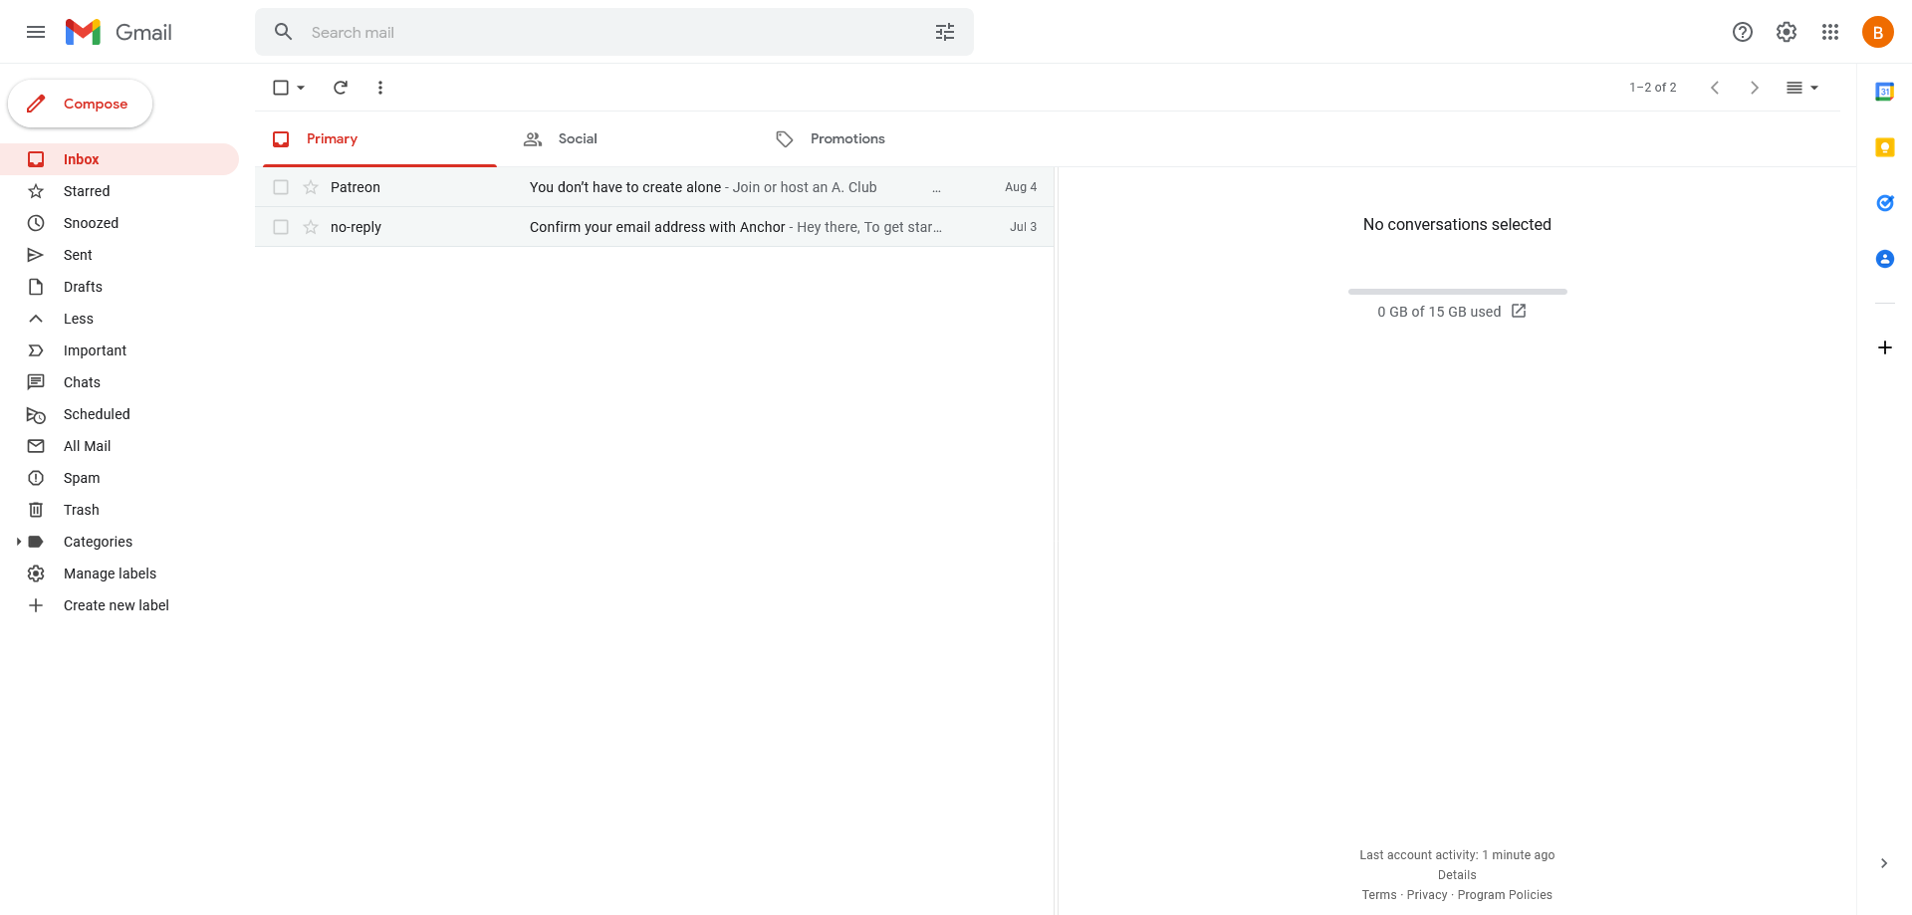This screenshot has height=915, width=1912.
Task: Click the Compose button
Action: click(80, 103)
